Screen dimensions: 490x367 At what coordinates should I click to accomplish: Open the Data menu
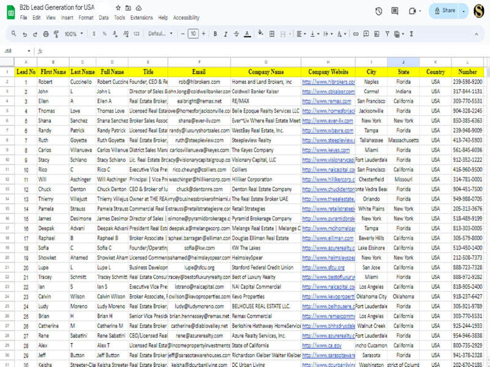(x=104, y=18)
